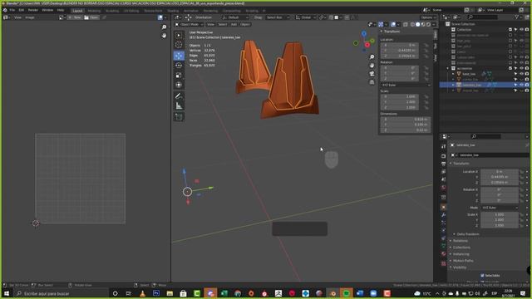Open the Orientation Default dropdown
The width and height of the screenshot is (532, 299).
(234, 17)
